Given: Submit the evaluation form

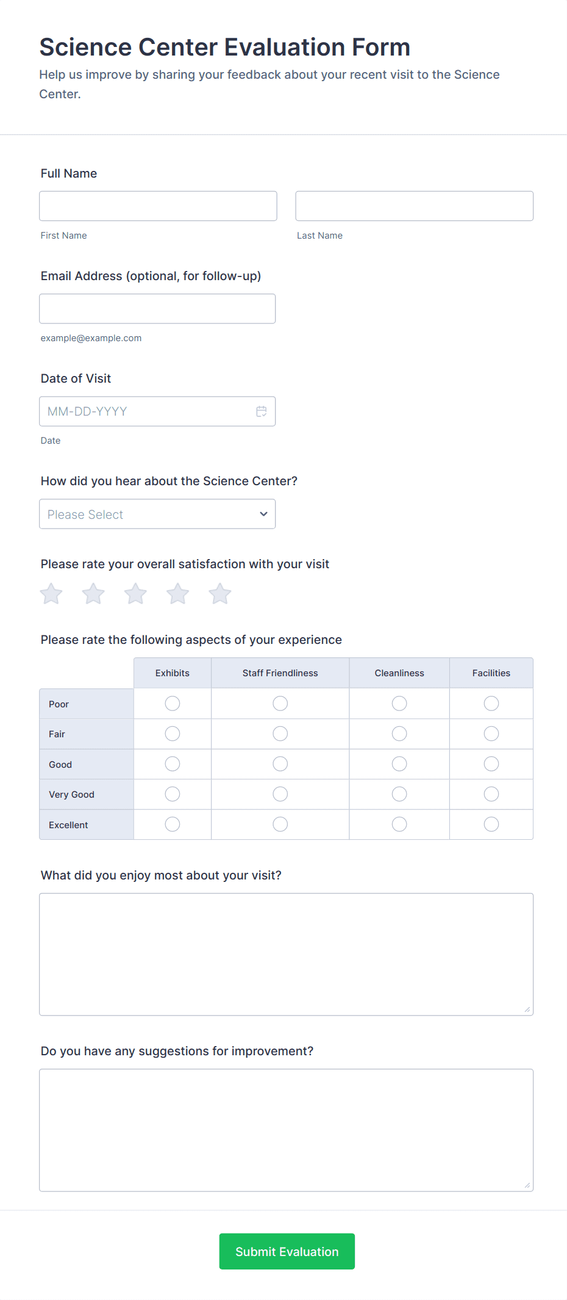Looking at the screenshot, I should [x=287, y=1251].
